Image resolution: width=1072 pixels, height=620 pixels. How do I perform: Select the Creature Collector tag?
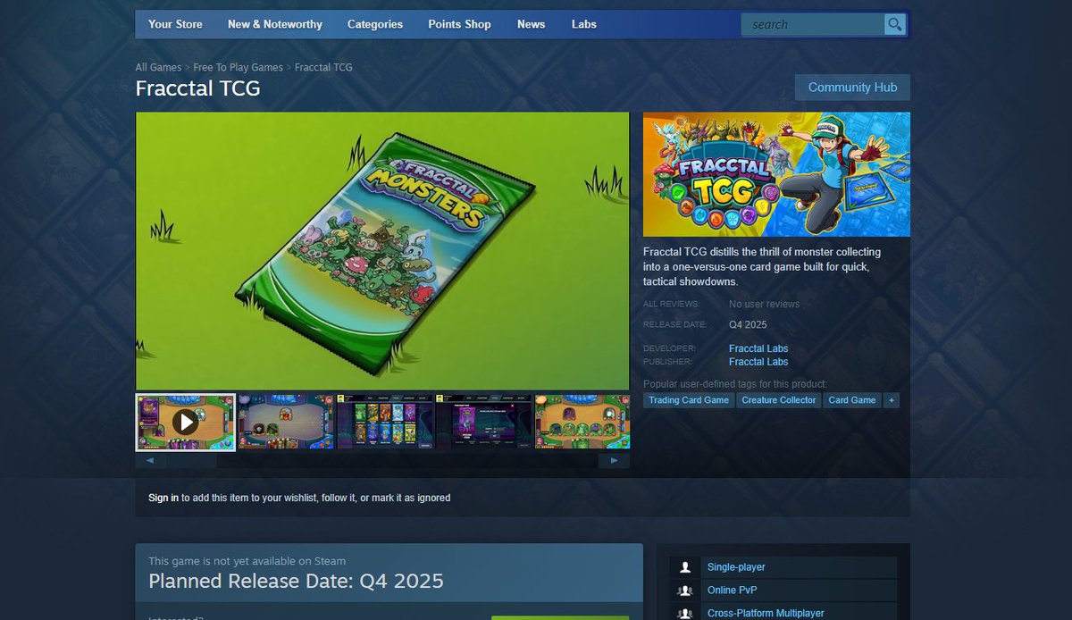coord(779,400)
